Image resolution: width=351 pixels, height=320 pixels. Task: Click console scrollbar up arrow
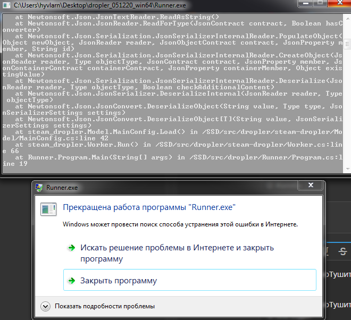[348, 18]
